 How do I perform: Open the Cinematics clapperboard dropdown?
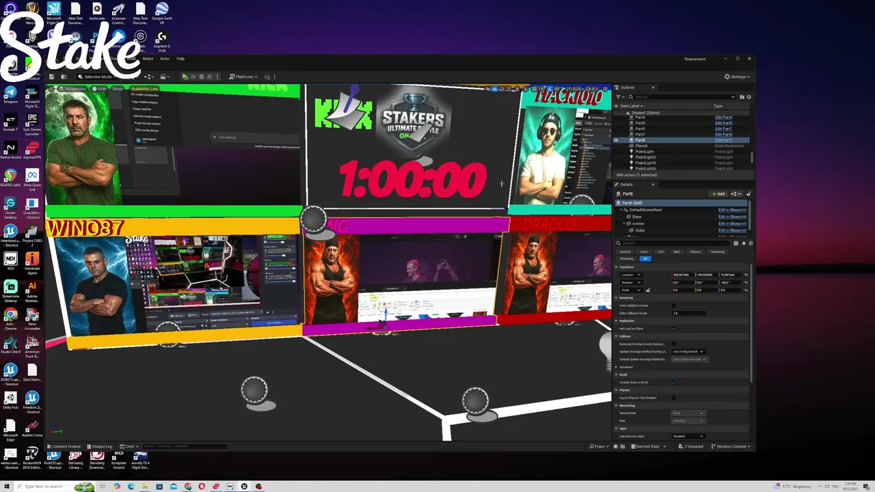coord(165,77)
